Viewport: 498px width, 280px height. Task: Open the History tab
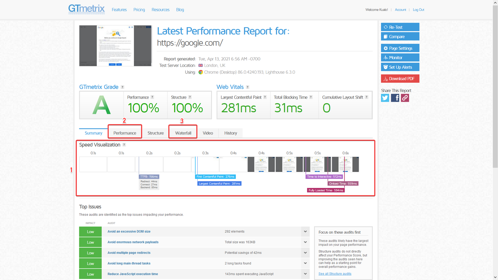tap(231, 133)
